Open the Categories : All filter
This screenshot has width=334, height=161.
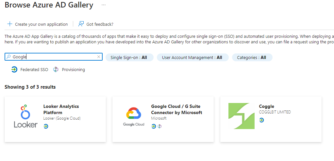tap(252, 57)
